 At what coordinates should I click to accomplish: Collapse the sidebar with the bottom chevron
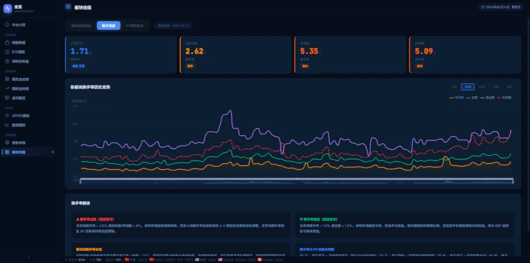[29, 257]
